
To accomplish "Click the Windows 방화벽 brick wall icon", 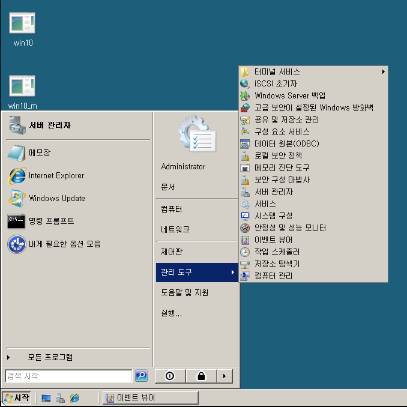I will coord(245,107).
